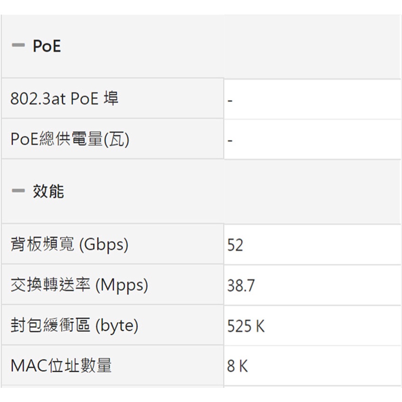Click the value 52 in the table
This screenshot has height=402, width=402.
tap(235, 245)
